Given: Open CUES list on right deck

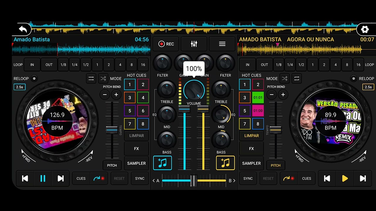Looking at the screenshot, I should [x=306, y=178].
